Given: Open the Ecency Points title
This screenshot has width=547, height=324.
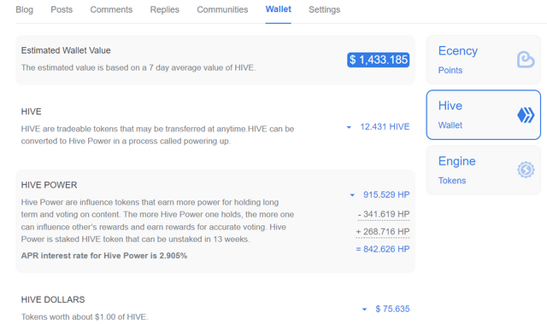Looking at the screenshot, I should click(458, 51).
